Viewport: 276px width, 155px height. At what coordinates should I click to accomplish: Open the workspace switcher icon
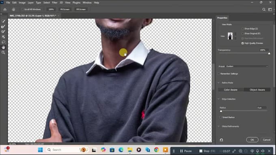(x=270, y=9)
